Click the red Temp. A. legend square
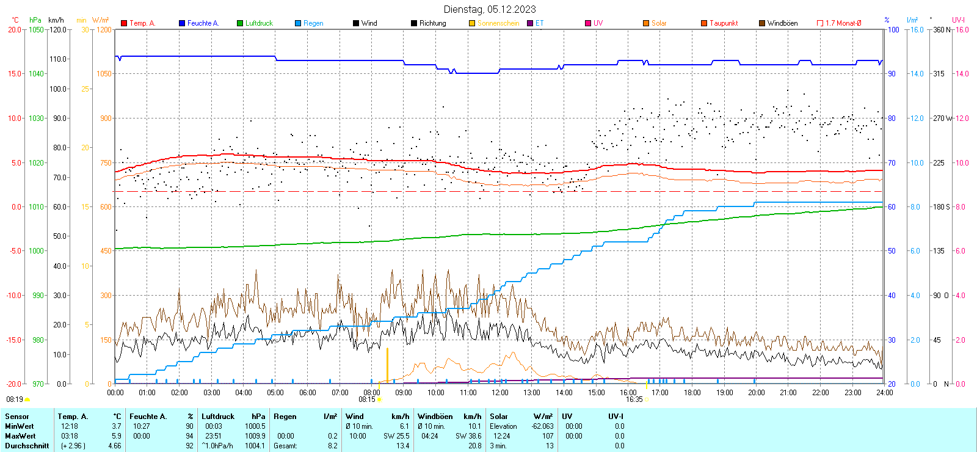Screen dimensions: 977x452 point(124,23)
